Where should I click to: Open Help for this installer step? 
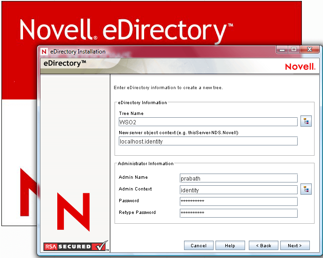pyautogui.click(x=230, y=245)
